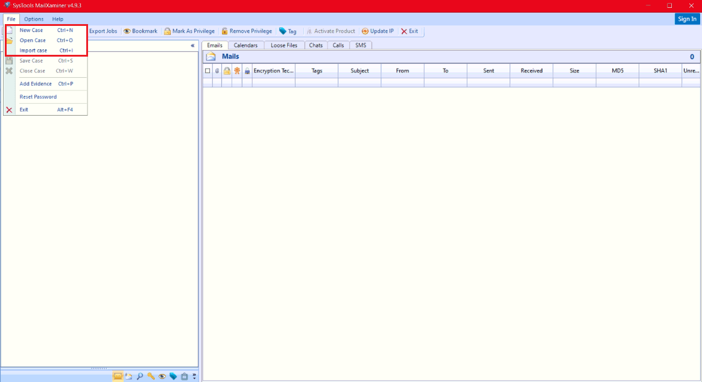The image size is (702, 382).
Task: Click the gold key icon in bottom bar
Action: point(151,377)
